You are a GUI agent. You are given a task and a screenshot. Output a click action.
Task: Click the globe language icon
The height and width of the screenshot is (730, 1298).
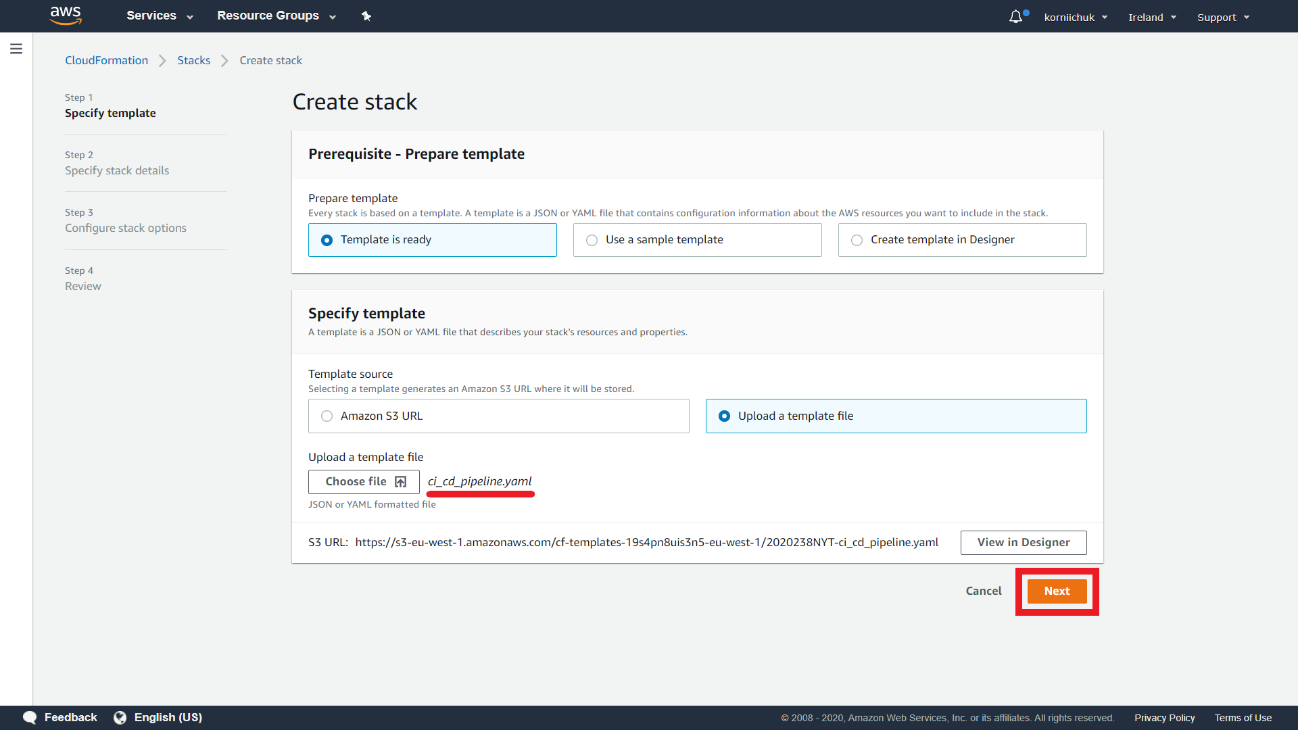tap(120, 717)
